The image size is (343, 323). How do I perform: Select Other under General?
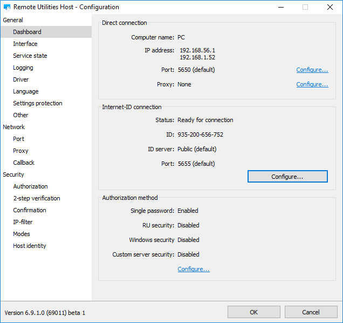click(x=20, y=115)
